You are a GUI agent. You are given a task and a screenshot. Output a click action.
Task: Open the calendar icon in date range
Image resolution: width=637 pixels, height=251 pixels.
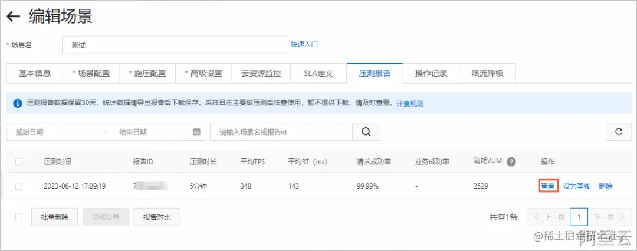point(196,131)
